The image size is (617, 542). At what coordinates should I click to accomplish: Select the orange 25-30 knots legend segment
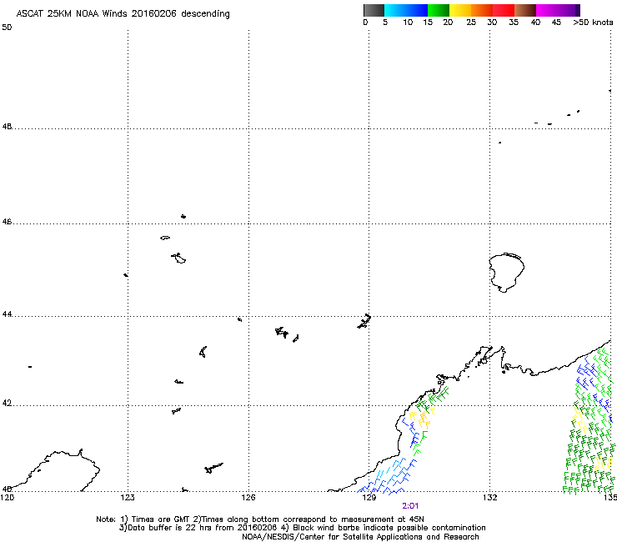[482, 10]
